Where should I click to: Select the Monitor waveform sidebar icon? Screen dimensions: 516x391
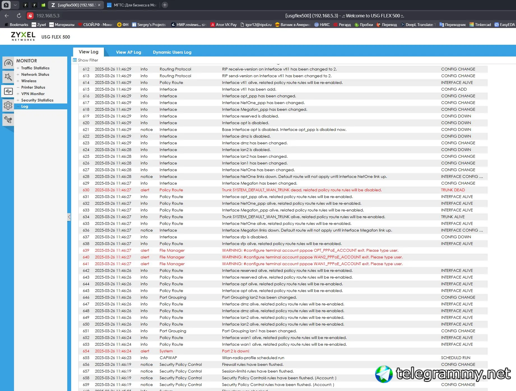(8, 91)
